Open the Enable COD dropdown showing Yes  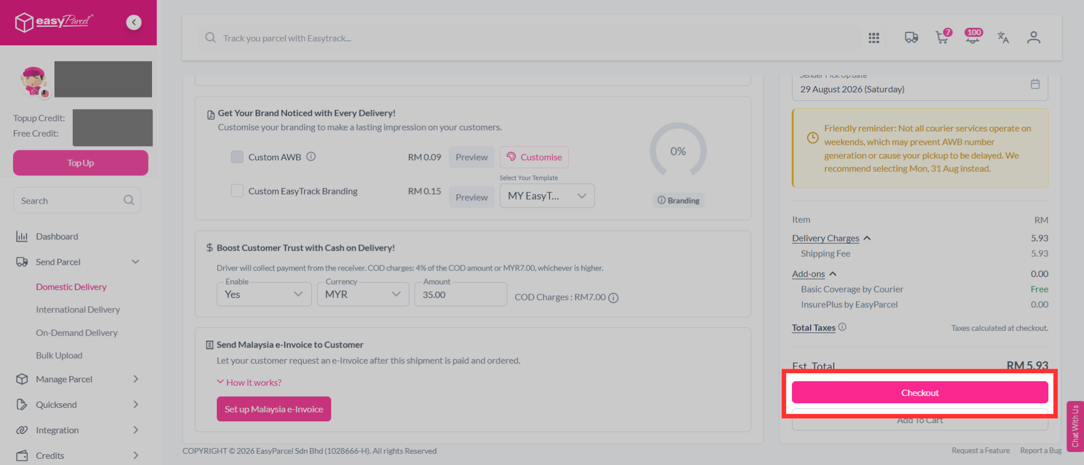click(x=264, y=294)
